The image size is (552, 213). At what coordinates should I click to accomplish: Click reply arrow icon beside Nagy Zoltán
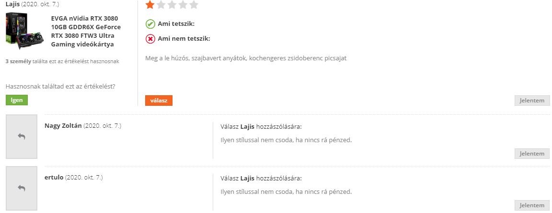point(22,136)
